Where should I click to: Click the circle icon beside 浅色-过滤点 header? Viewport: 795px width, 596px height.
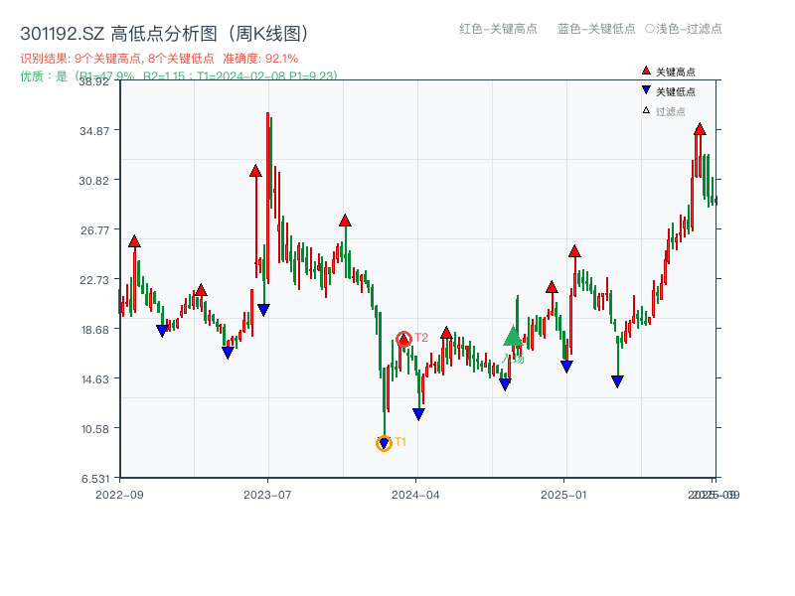click(652, 30)
